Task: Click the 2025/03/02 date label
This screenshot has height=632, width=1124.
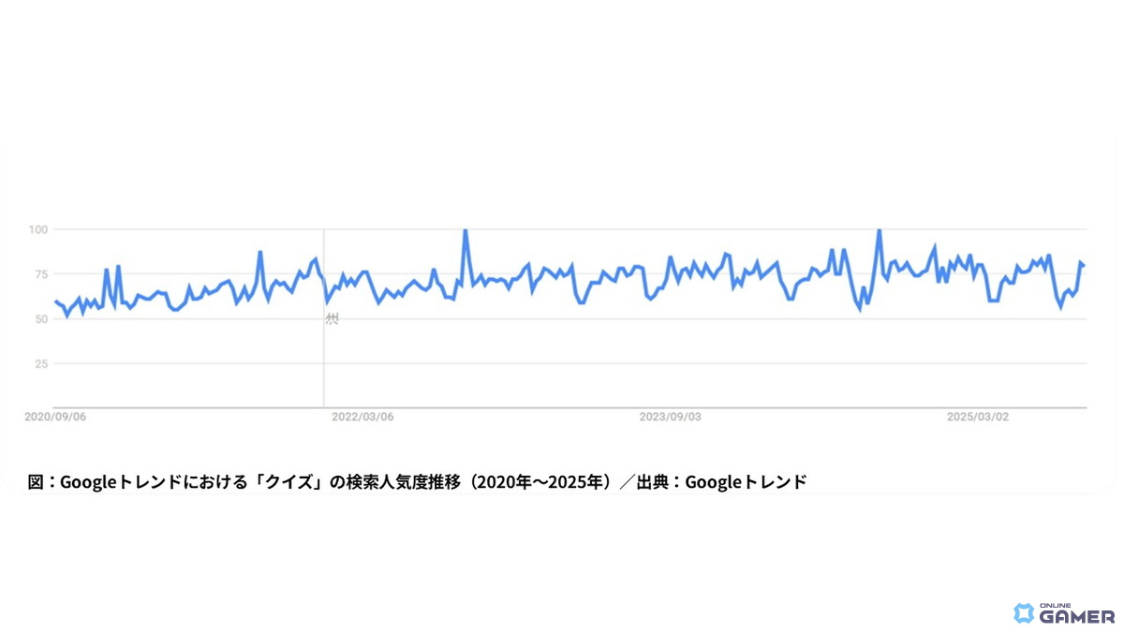Action: [x=977, y=417]
